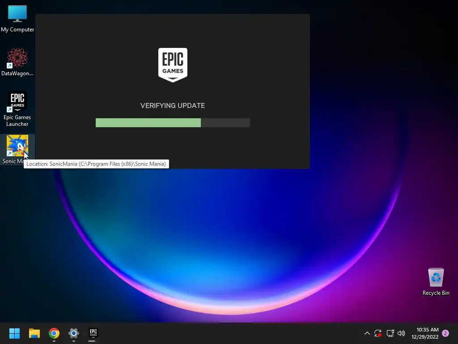
Task: Open Settings gear in the taskbar
Action: [x=74, y=333]
